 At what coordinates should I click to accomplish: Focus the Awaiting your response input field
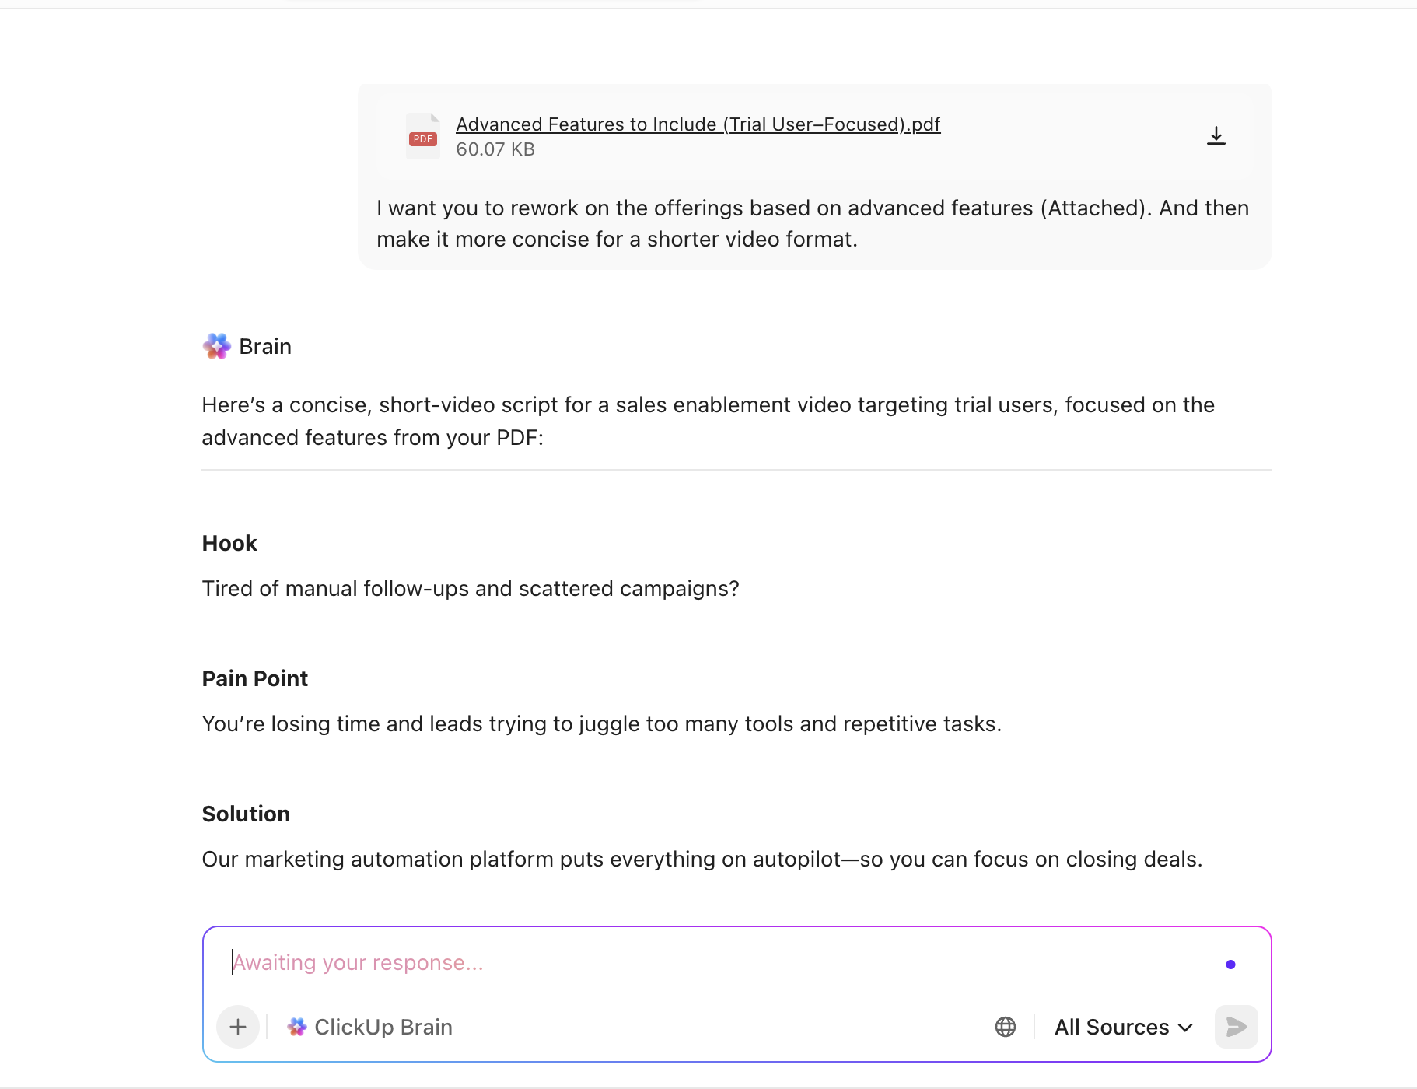click(544, 962)
